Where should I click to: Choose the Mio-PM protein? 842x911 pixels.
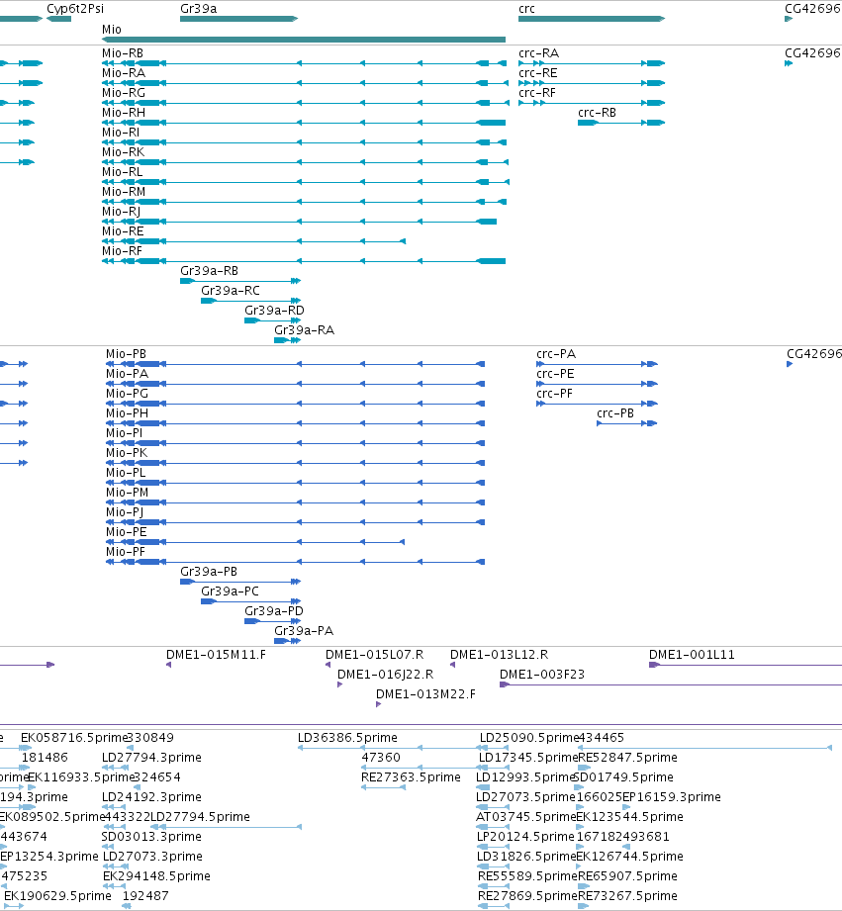[127, 493]
